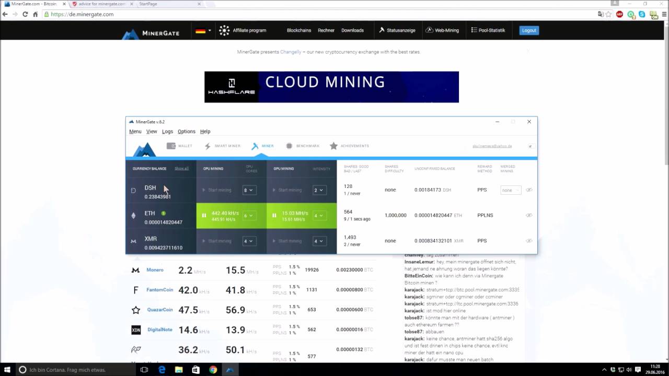This screenshot has width=669, height=376.
Task: Click the QuazarCoin link in pool list
Action: [159, 310]
